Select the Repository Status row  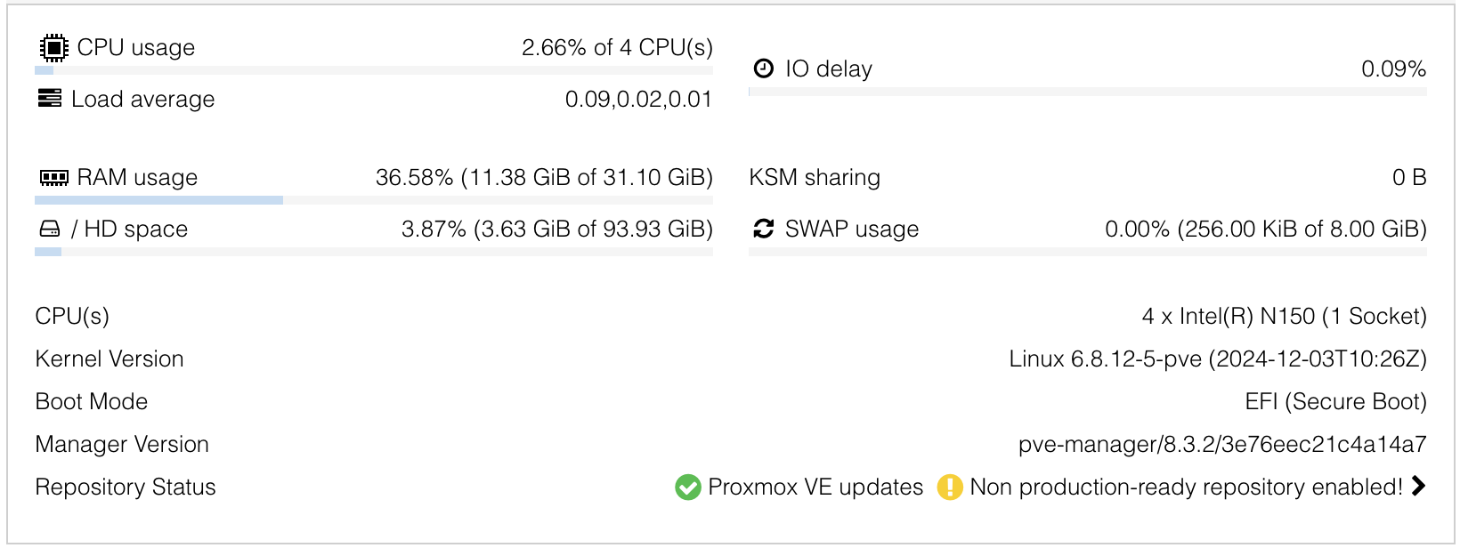(x=125, y=488)
